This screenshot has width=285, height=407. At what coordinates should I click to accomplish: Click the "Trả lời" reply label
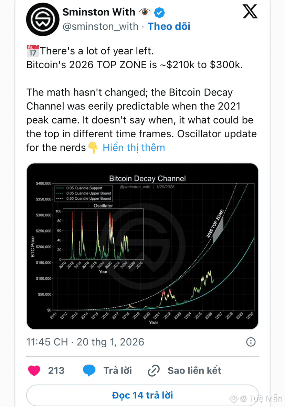(x=118, y=370)
